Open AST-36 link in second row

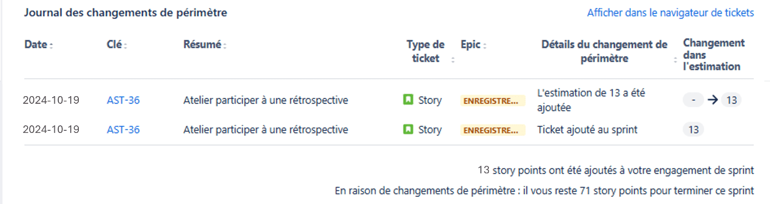pos(123,130)
